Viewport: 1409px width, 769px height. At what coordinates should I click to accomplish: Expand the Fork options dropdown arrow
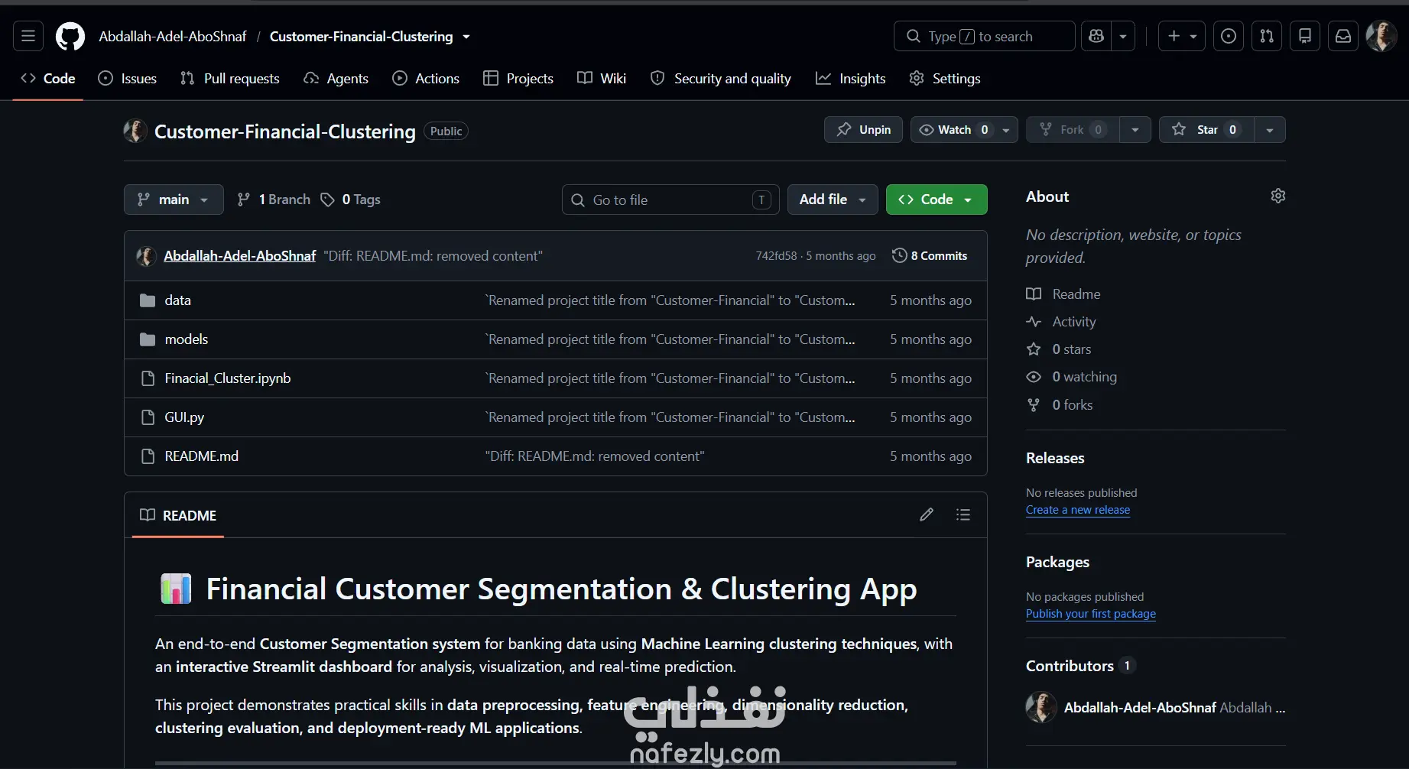1135,130
